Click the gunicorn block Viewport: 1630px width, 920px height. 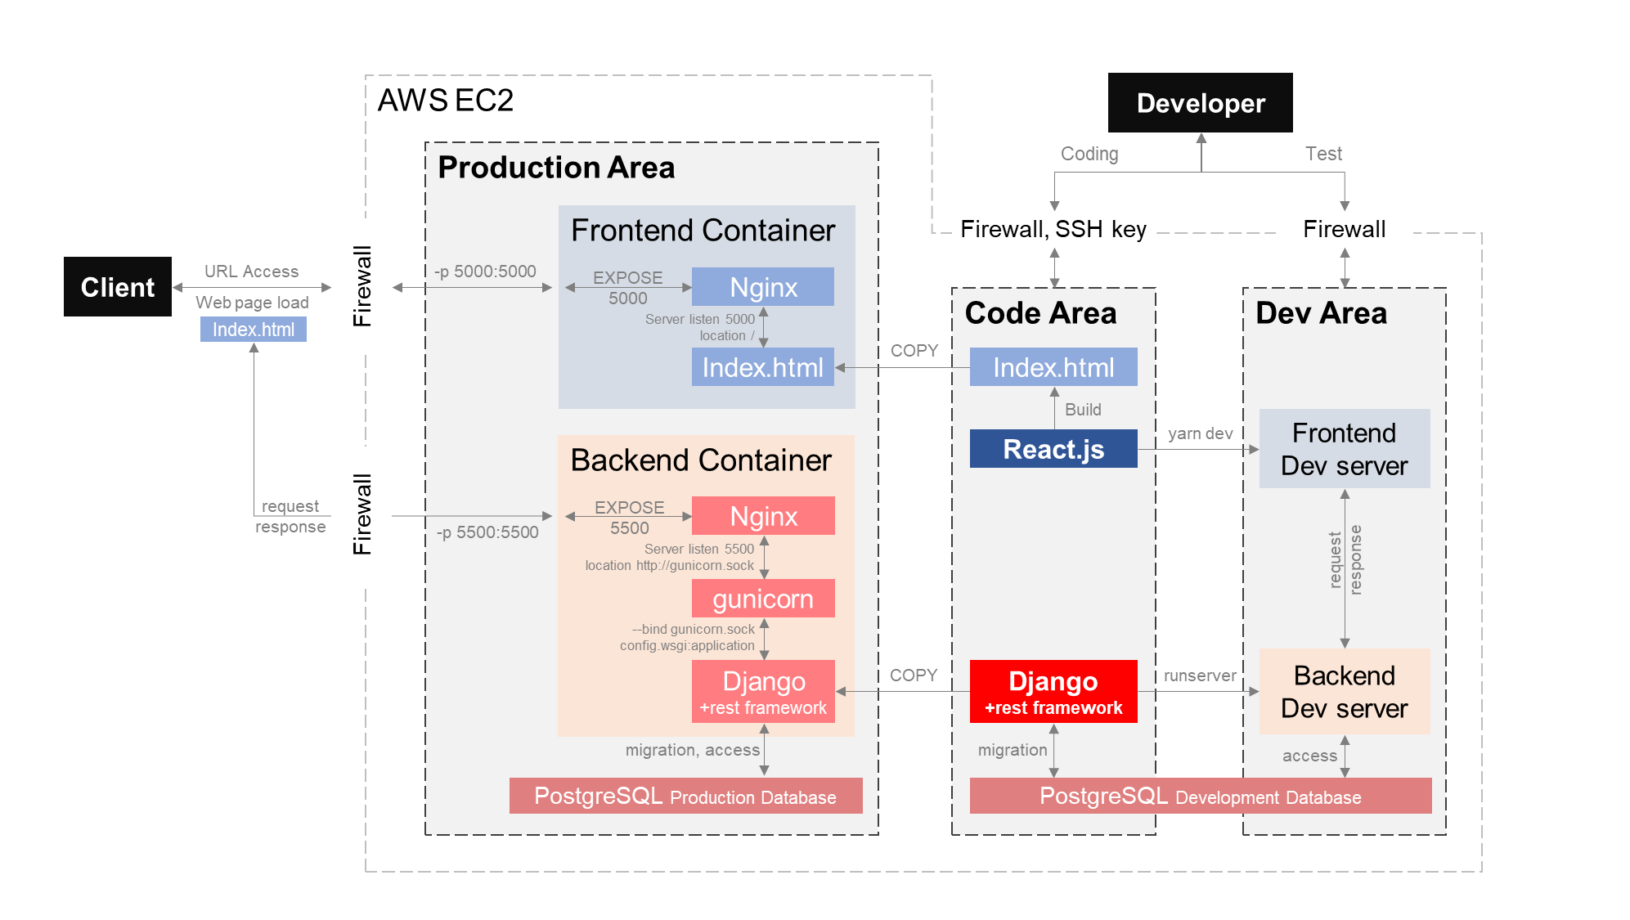click(x=762, y=599)
